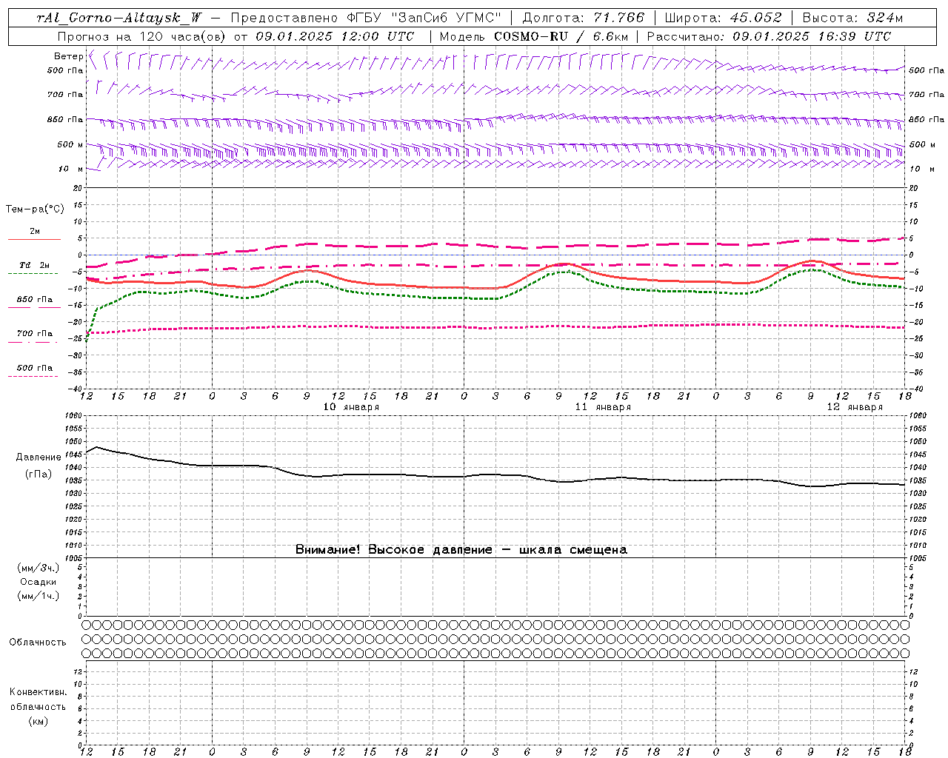Click the (км) convective height unit
This screenshot has width=948, height=758.
38,721
